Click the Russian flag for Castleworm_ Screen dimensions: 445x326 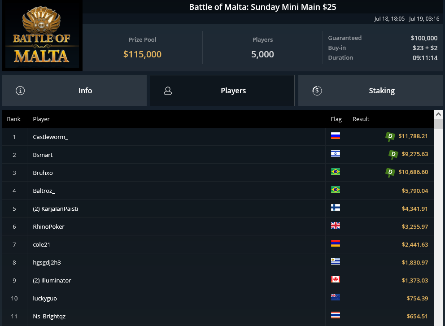[x=336, y=136]
